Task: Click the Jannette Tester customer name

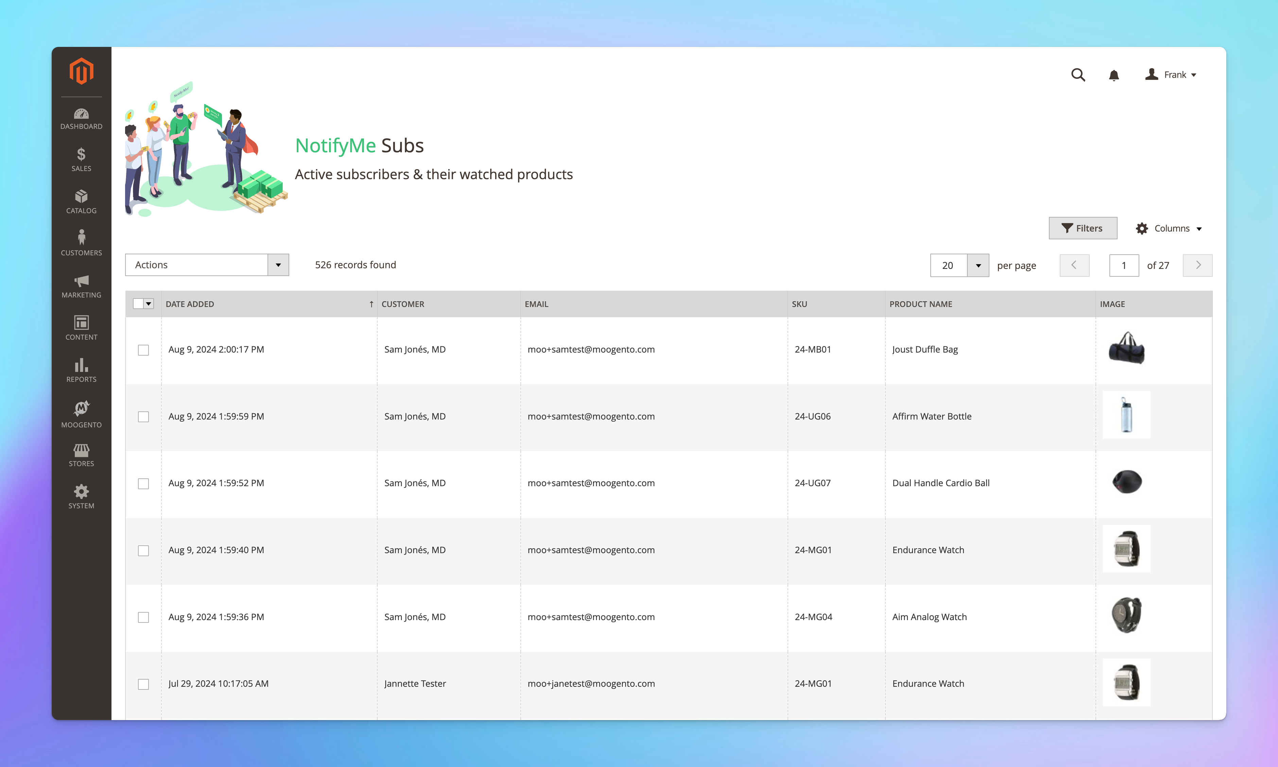Action: click(x=415, y=683)
